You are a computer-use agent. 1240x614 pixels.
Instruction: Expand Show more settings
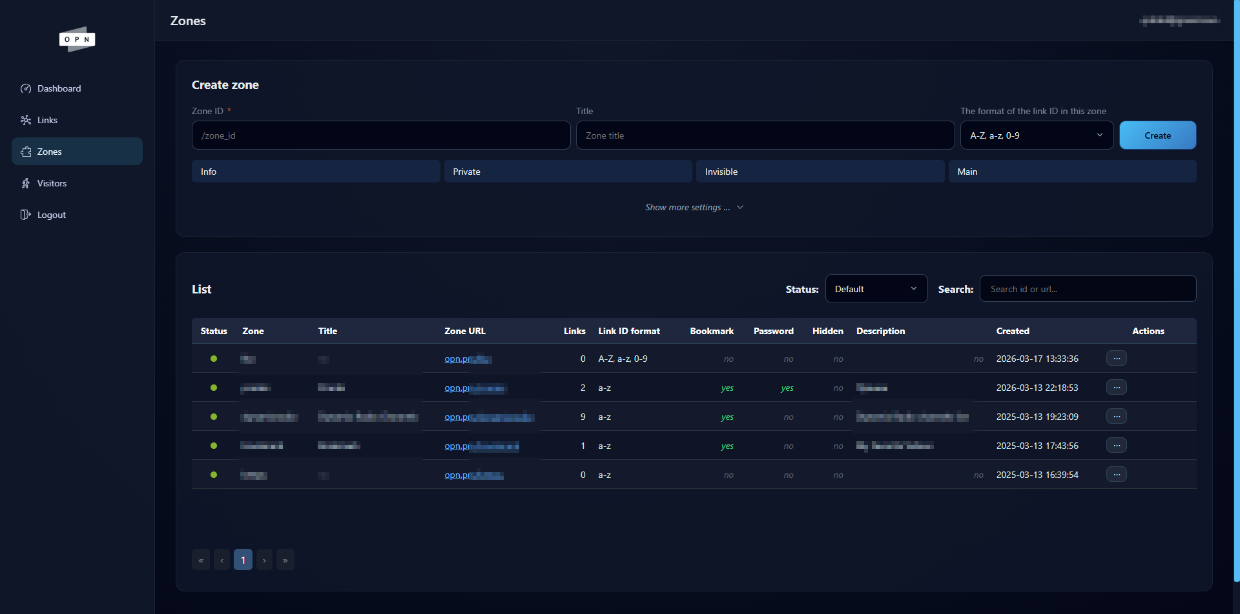(694, 207)
